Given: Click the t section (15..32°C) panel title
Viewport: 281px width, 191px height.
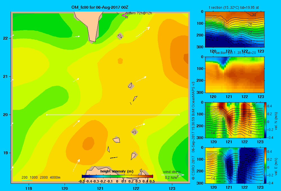Looking at the screenshot, I should coord(234,8).
